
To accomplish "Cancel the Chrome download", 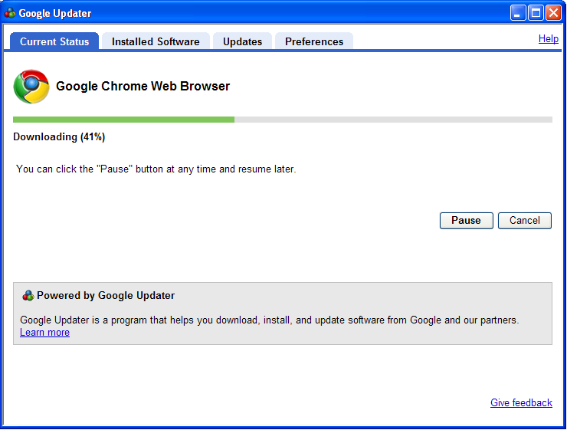I will (525, 221).
